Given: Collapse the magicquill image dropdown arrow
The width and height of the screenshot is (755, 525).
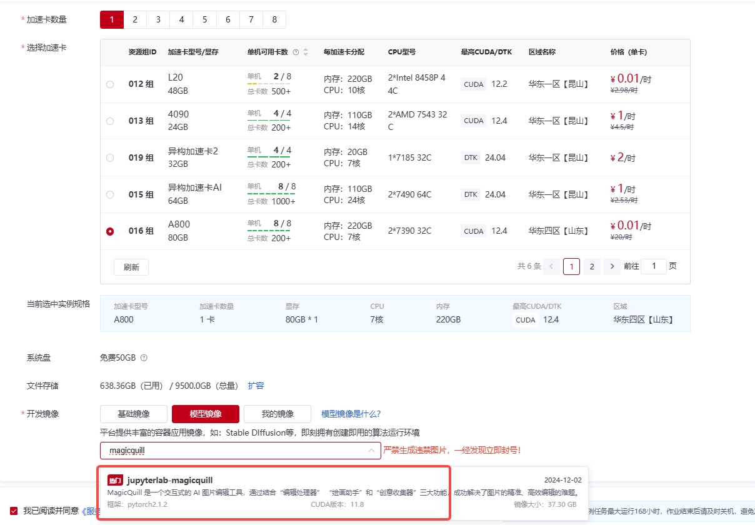Looking at the screenshot, I should tap(371, 451).
